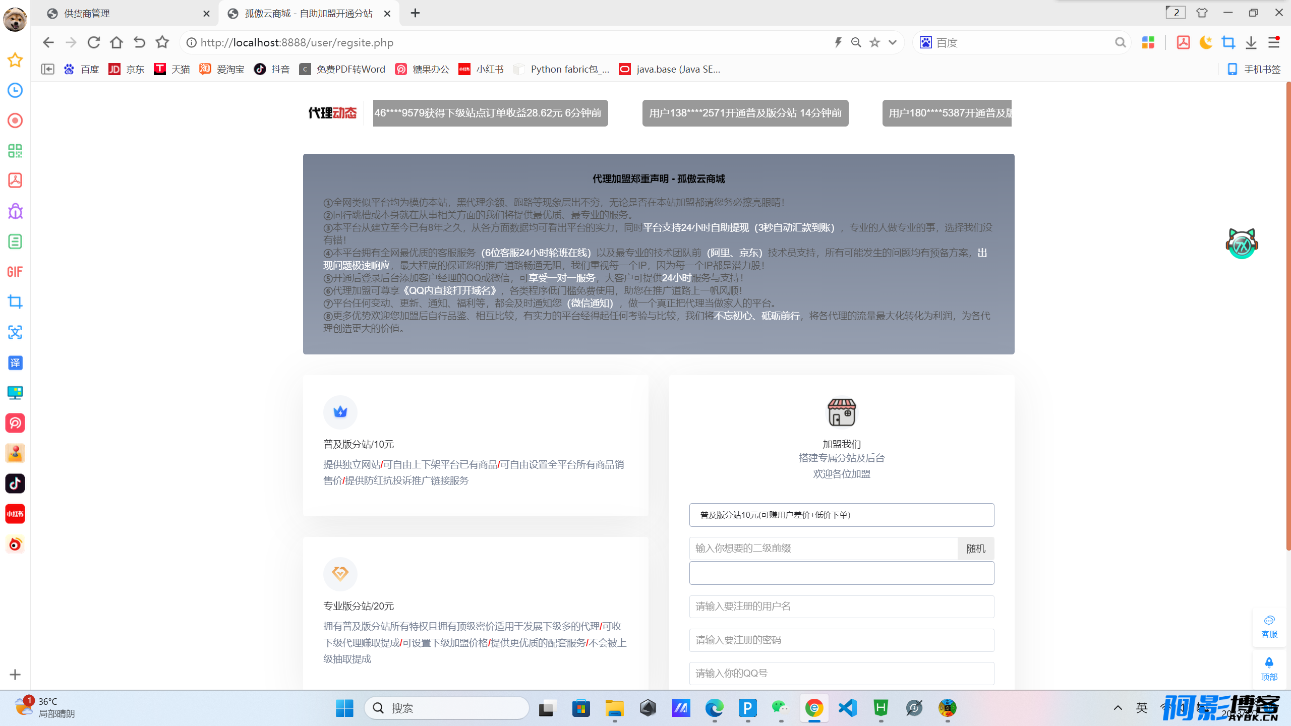Click the 顶部 back-to-top button
The height and width of the screenshot is (726, 1291).
coord(1269,669)
